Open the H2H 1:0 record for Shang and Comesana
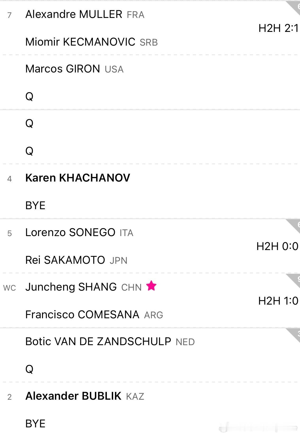The image size is (300, 435). (278, 301)
